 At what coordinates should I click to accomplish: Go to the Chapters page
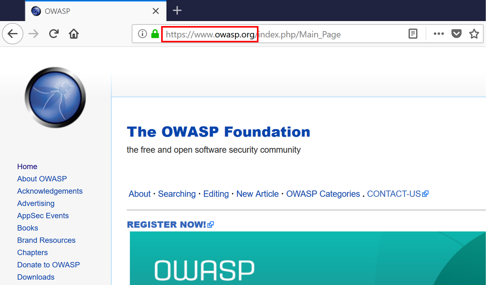(x=32, y=253)
